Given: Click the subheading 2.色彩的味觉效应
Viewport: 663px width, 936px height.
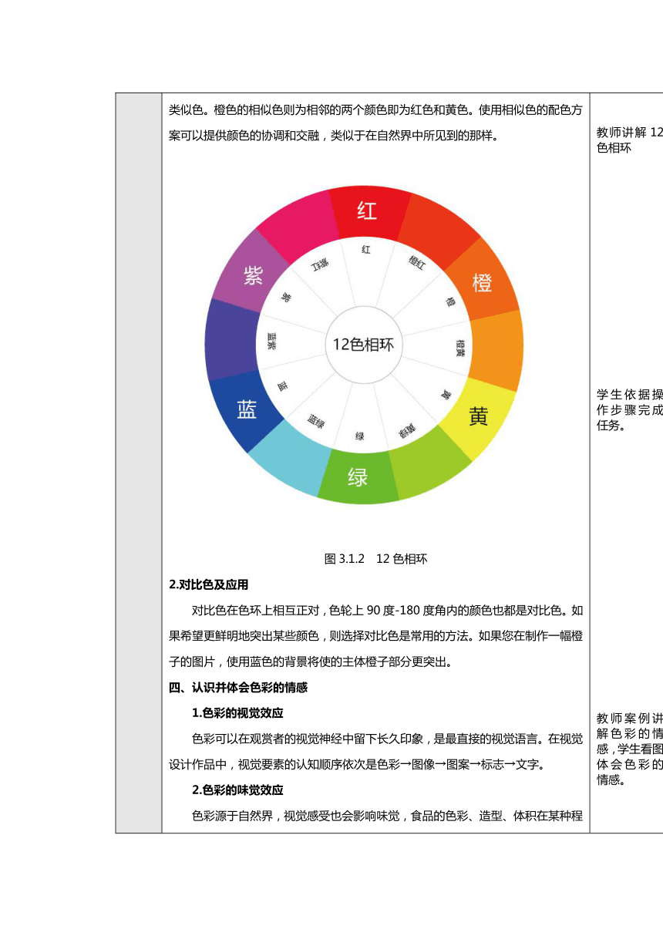Looking at the screenshot, I should click(237, 790).
